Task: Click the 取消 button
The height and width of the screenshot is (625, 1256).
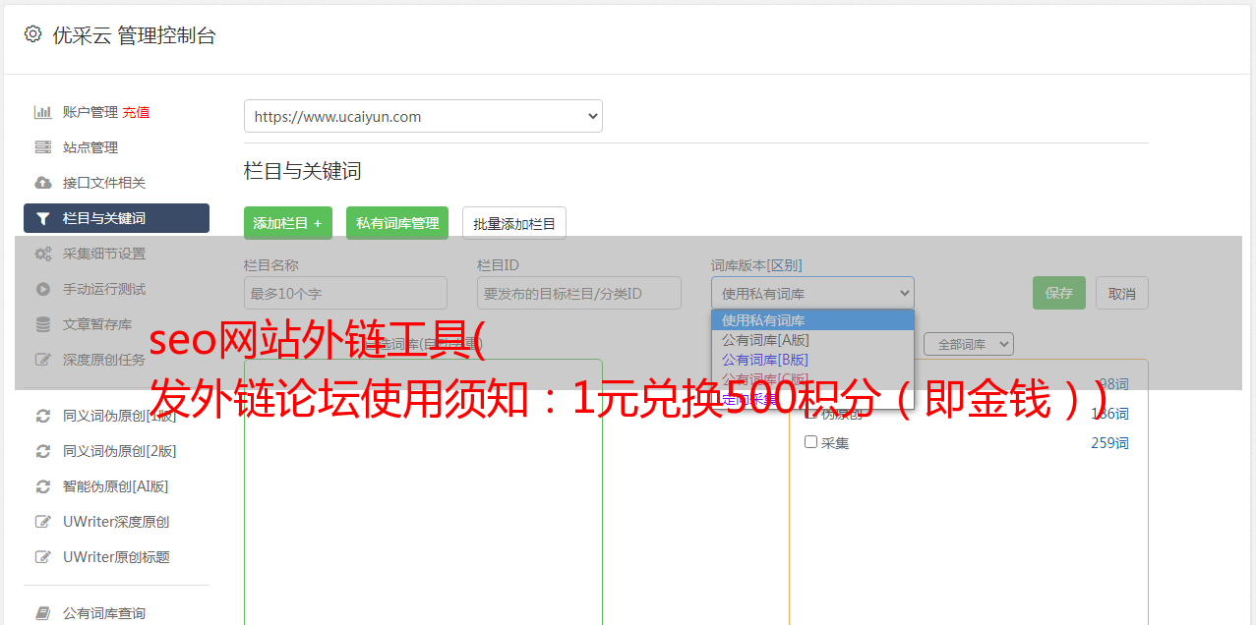Action: [1122, 293]
